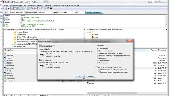Close the Файл существует dialog
The image size is (171, 96).
pos(130,41)
